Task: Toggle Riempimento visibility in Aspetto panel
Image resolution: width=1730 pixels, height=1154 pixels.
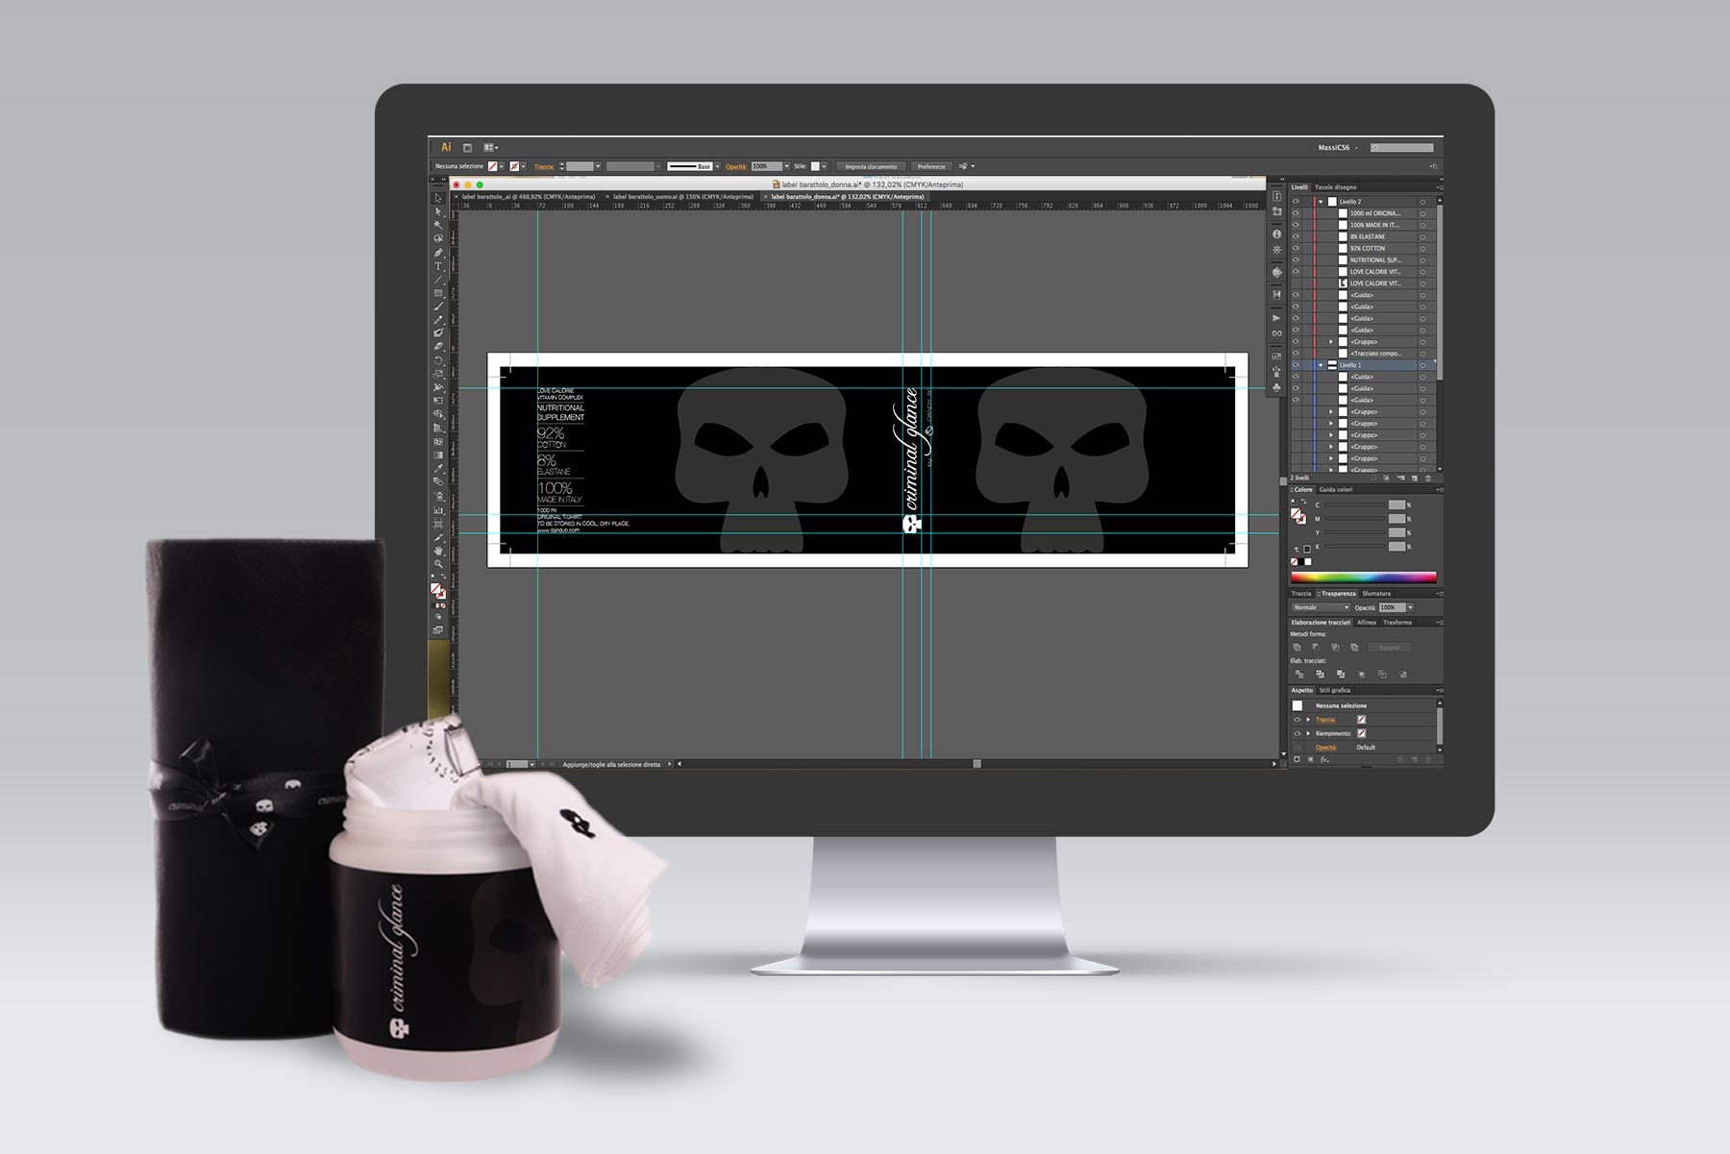Action: 1297,733
